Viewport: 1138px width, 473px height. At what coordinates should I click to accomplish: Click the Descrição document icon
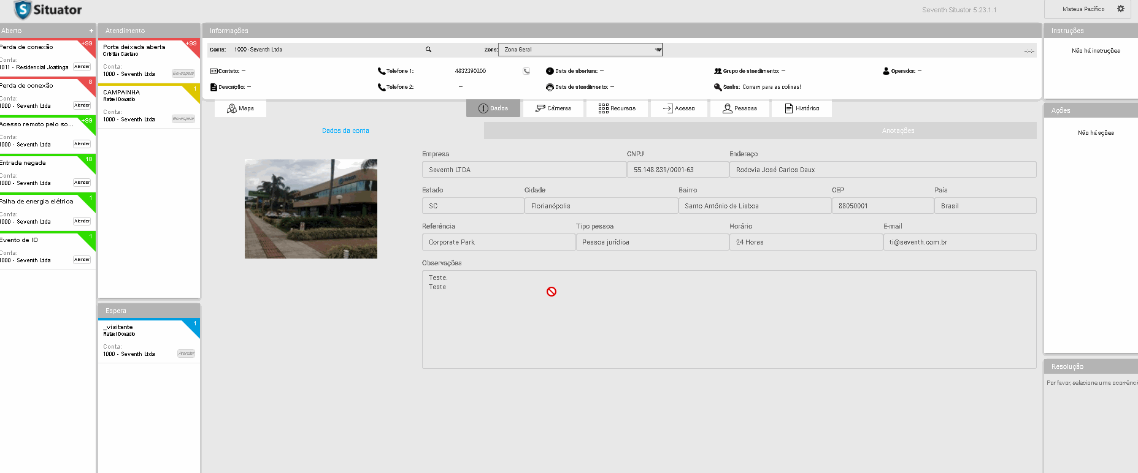(213, 87)
